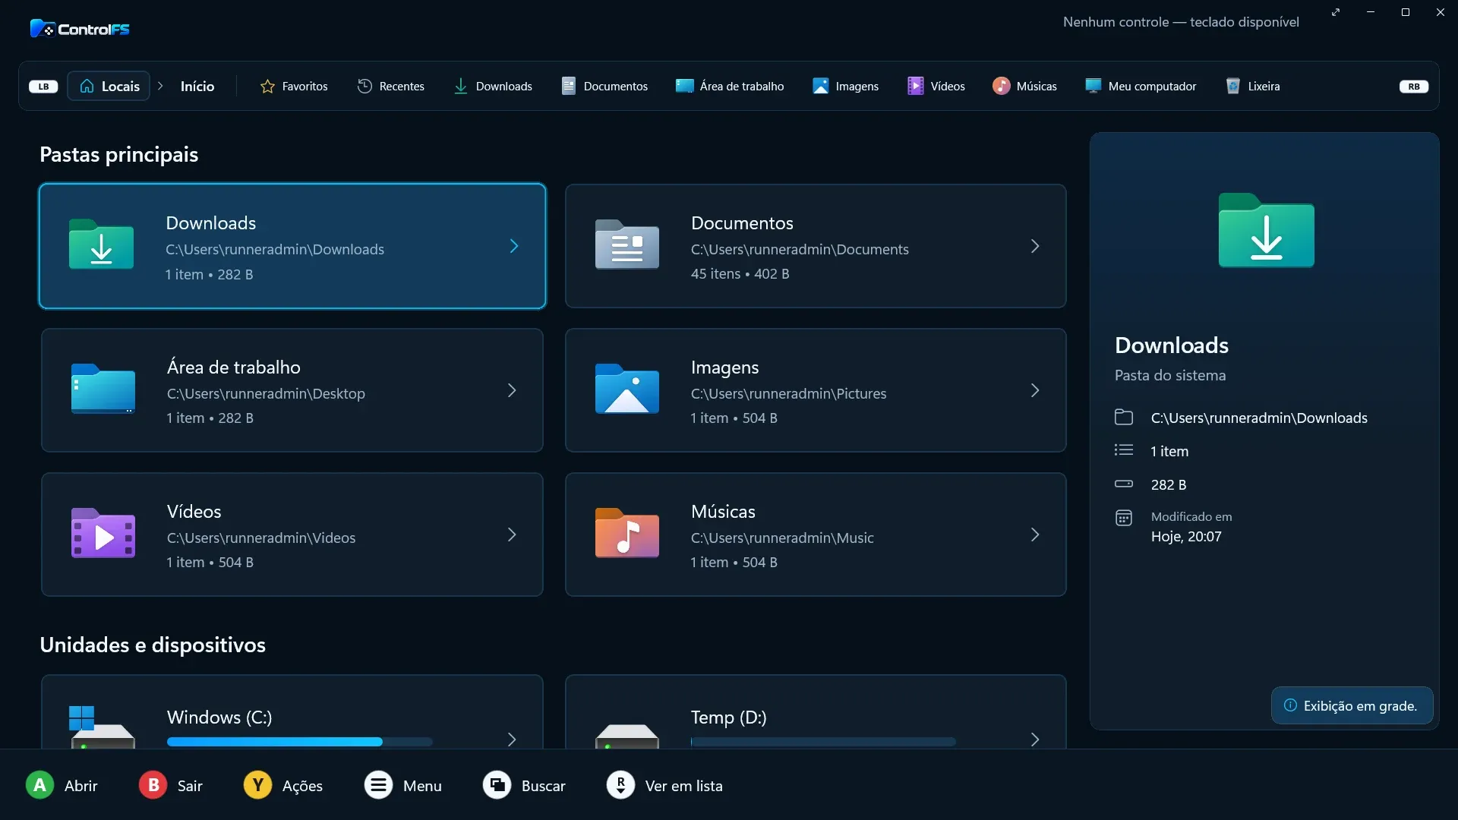The width and height of the screenshot is (1458, 820).
Task: Click the RB next-tab bumper
Action: (1414, 87)
